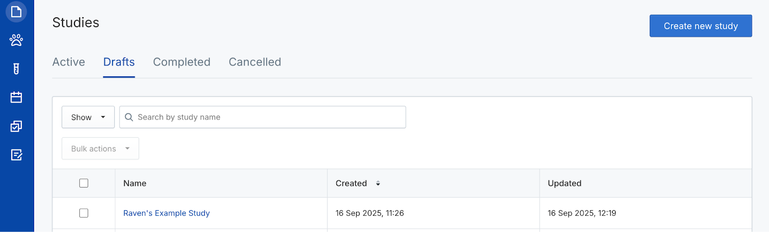Switch to the Completed tab
This screenshot has width=769, height=232.
click(x=182, y=62)
